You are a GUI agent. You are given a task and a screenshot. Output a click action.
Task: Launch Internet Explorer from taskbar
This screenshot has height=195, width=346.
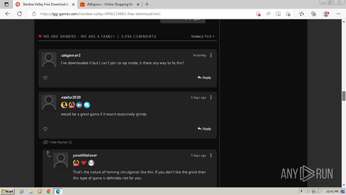point(22,191)
